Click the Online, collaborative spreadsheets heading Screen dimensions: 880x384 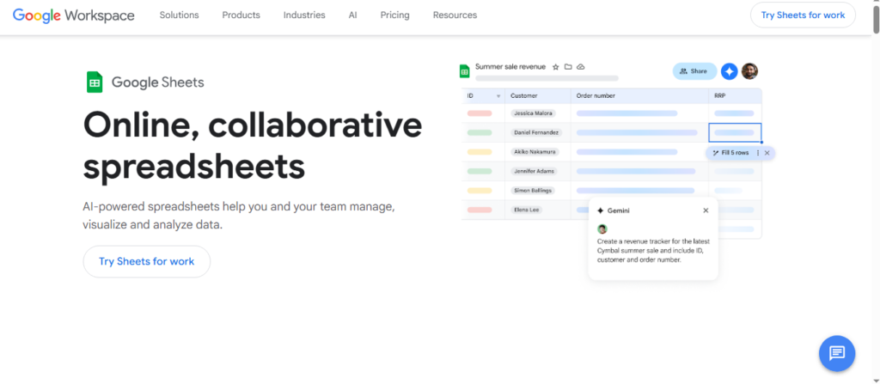(253, 145)
